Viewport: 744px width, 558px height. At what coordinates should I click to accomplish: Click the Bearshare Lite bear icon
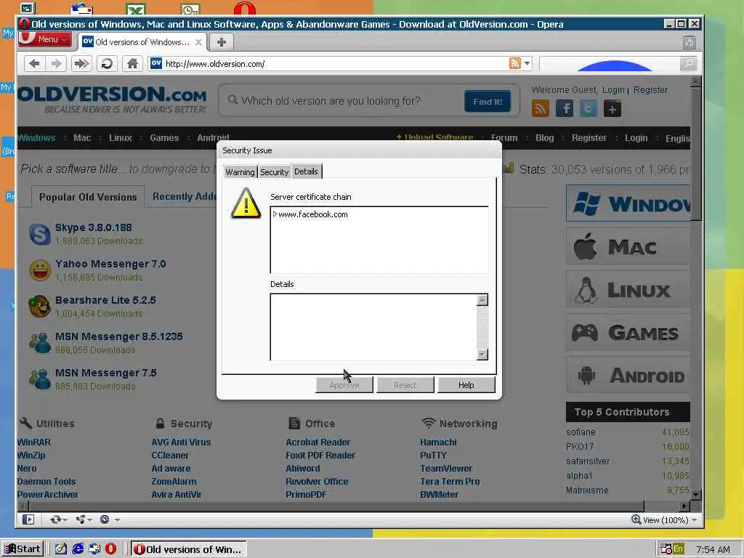39,306
